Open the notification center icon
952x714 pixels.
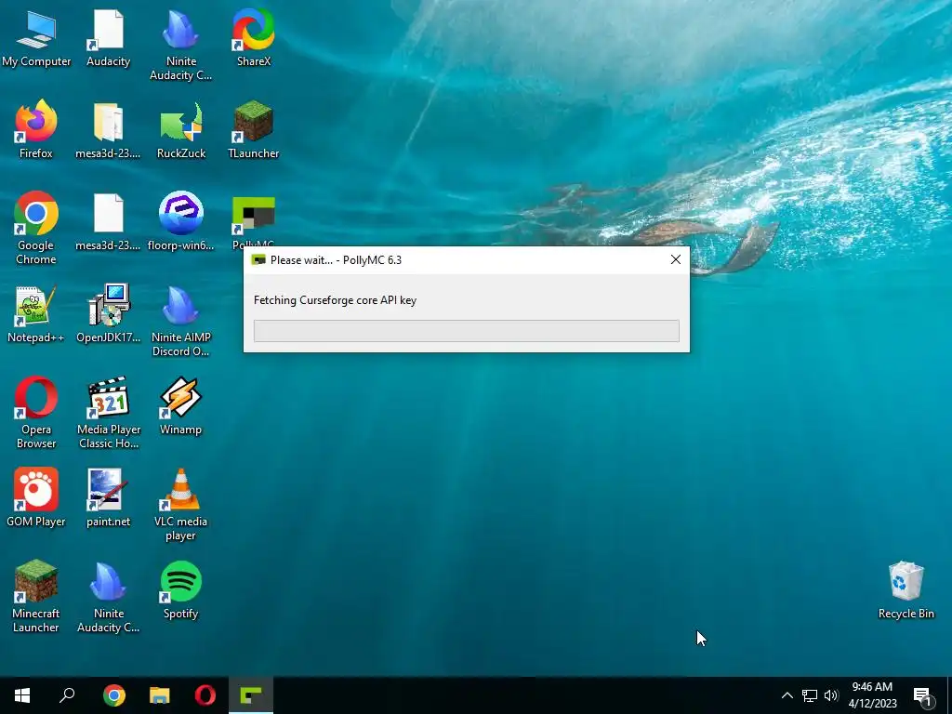click(922, 696)
